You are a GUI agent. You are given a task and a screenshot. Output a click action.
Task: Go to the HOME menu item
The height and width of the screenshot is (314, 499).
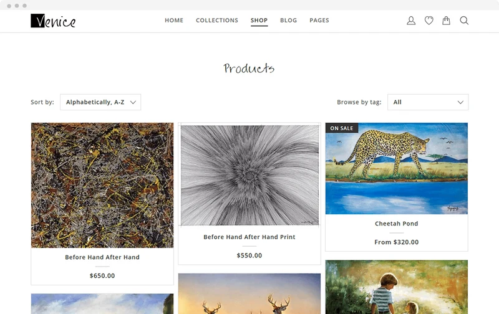pos(174,21)
